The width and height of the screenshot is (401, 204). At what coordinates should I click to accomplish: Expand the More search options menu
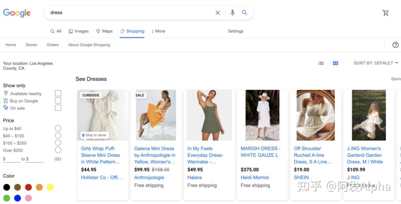coord(159,31)
